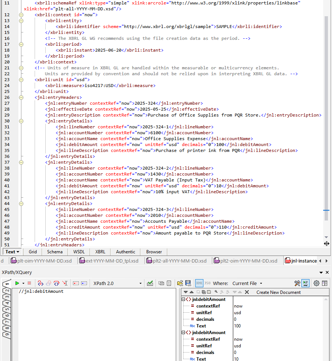Switch to the Grid view tab
332x361 pixels.
pyautogui.click(x=33, y=251)
